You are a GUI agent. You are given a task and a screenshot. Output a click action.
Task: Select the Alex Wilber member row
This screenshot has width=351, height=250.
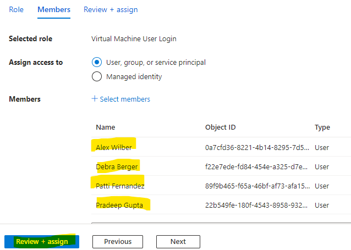(221, 147)
